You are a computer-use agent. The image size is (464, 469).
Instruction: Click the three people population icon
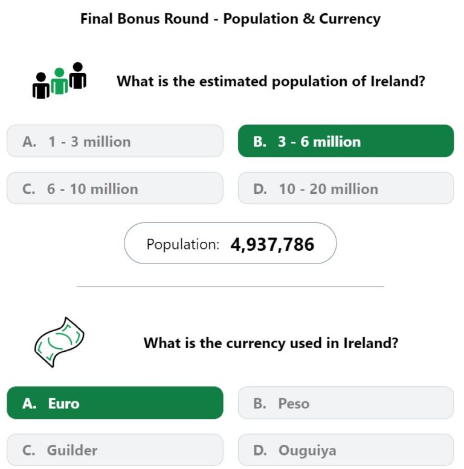coord(59,80)
